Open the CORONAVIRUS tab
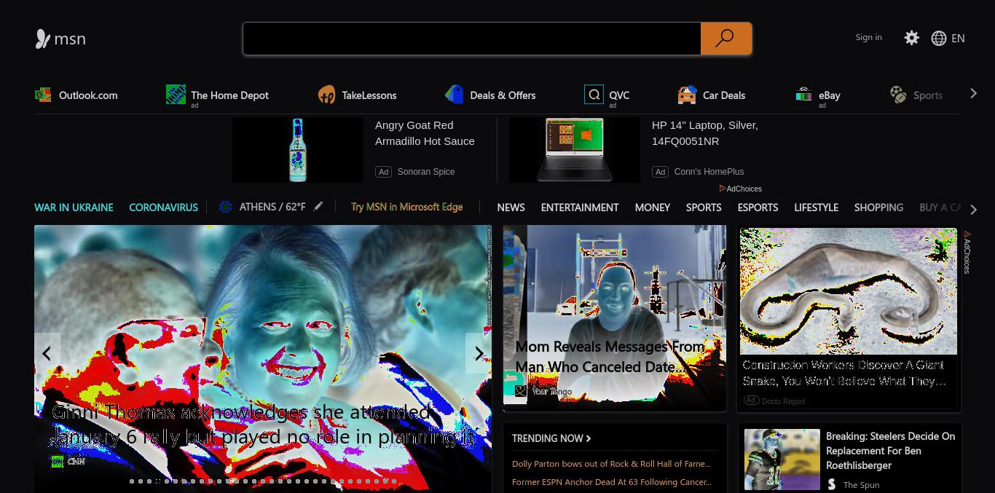The height and width of the screenshot is (493, 995). click(163, 208)
